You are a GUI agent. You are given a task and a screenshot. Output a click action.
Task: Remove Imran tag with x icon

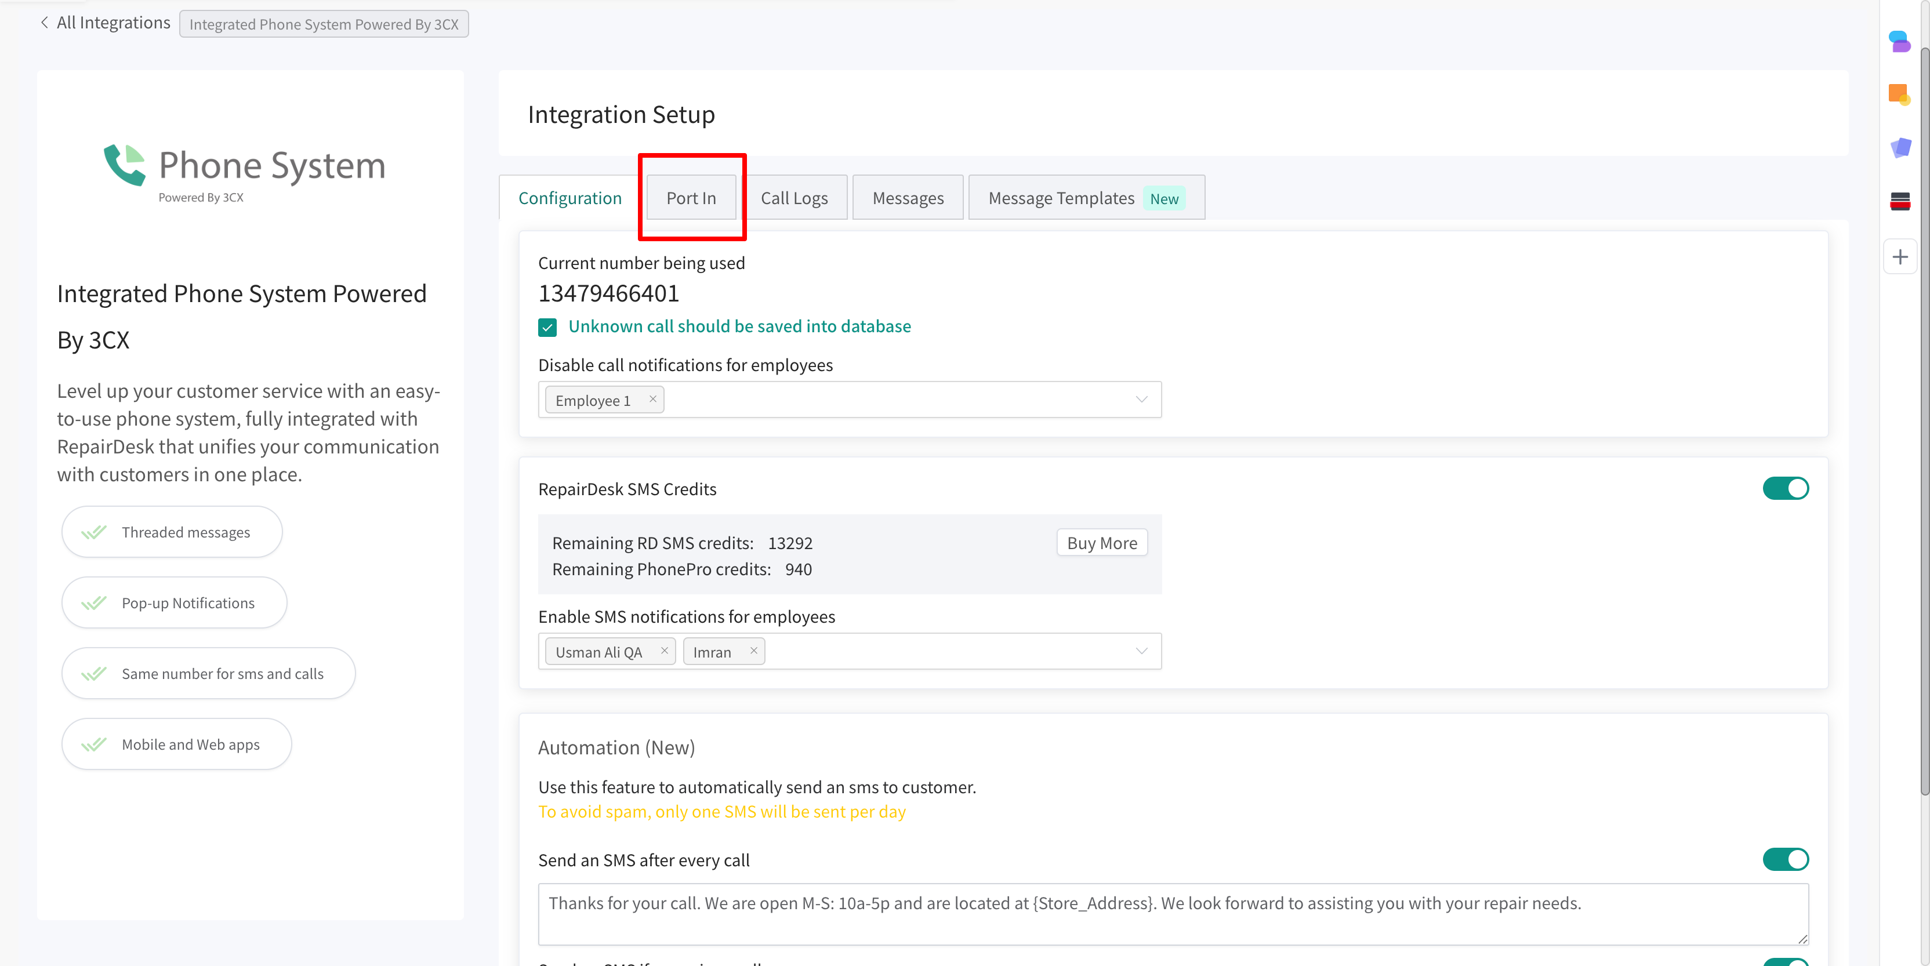click(x=754, y=651)
